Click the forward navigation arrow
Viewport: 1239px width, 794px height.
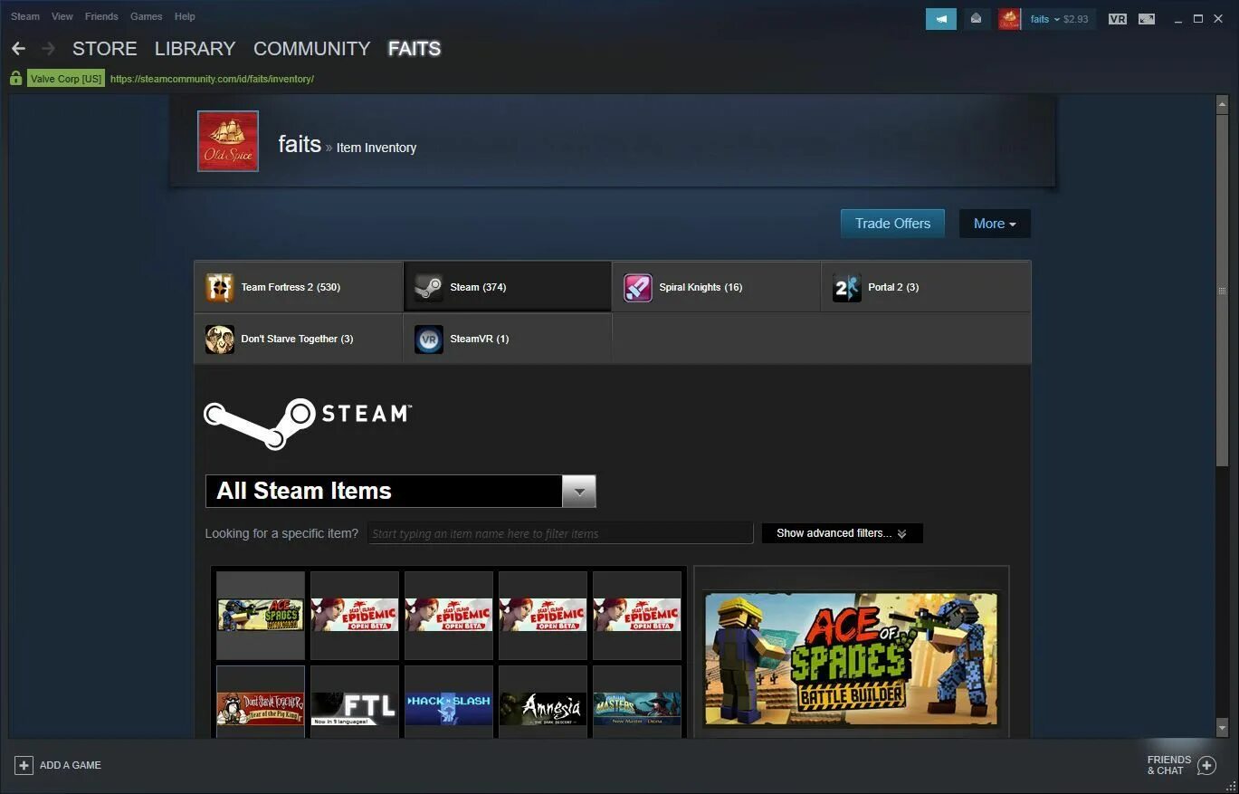pos(49,49)
